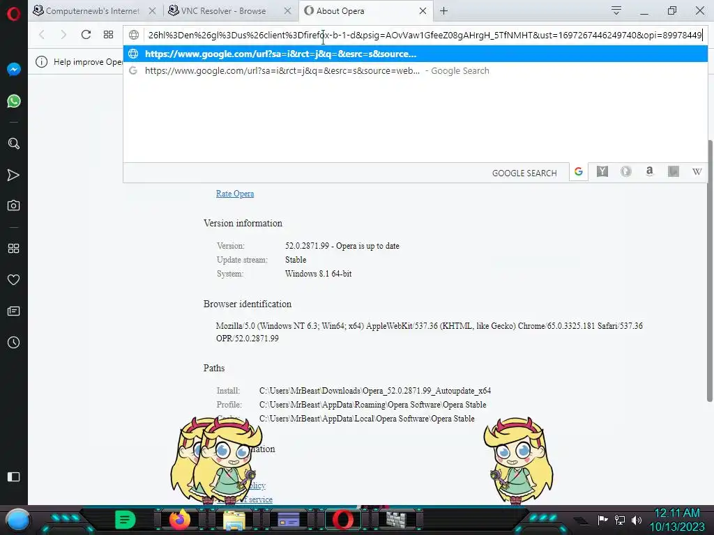Toggle the sidebar panel icon at bottom

(14, 476)
